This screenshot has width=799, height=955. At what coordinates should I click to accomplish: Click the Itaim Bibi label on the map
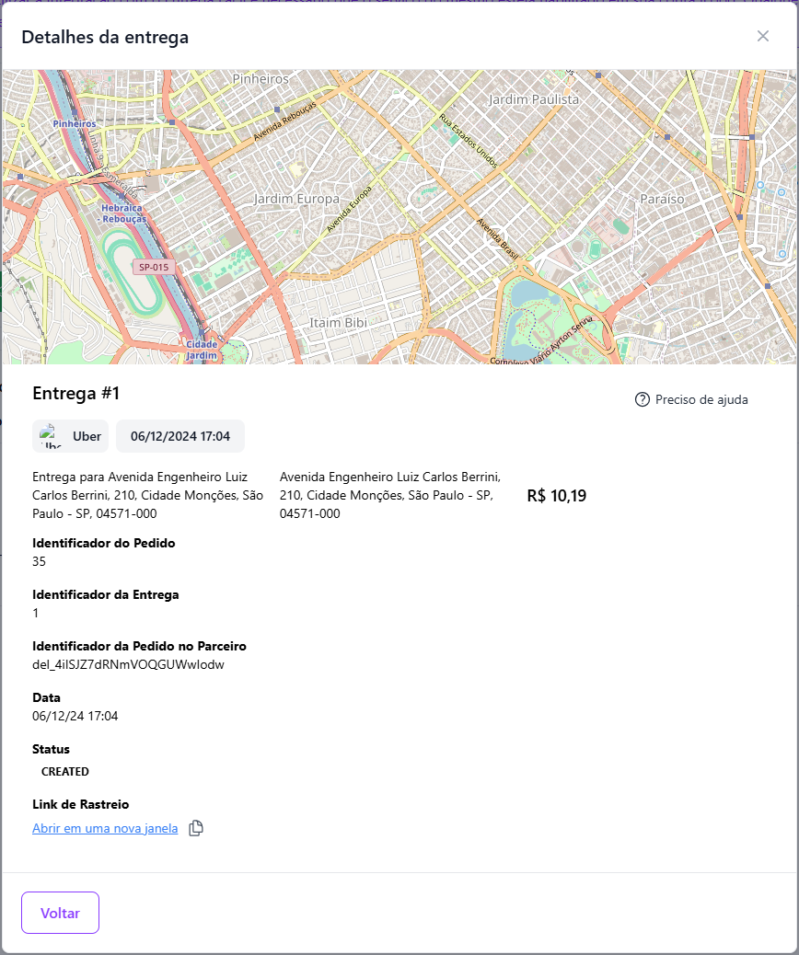338,322
